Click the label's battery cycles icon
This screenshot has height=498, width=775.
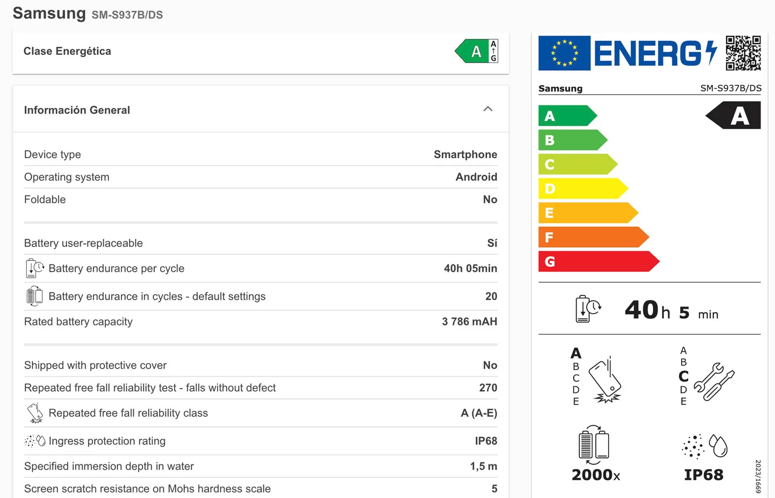594,444
